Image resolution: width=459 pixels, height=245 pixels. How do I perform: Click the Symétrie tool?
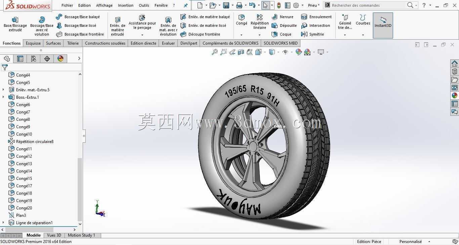[x=312, y=34]
